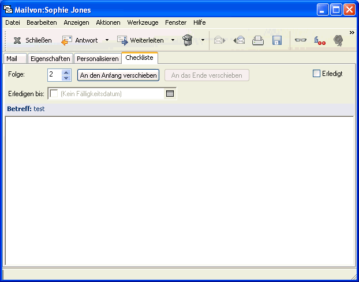Image resolution: width=359 pixels, height=282 pixels.
Task: Select the Checkliste tab
Action: coord(140,58)
